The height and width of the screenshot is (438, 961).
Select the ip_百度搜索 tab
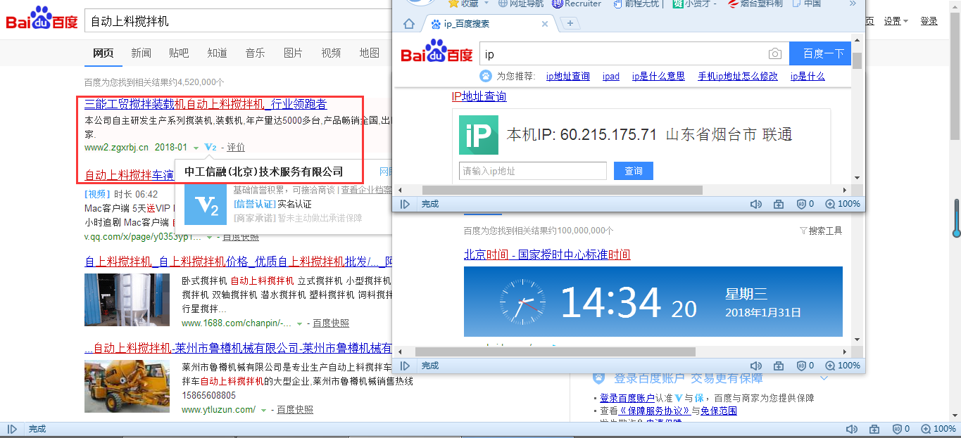tap(489, 24)
